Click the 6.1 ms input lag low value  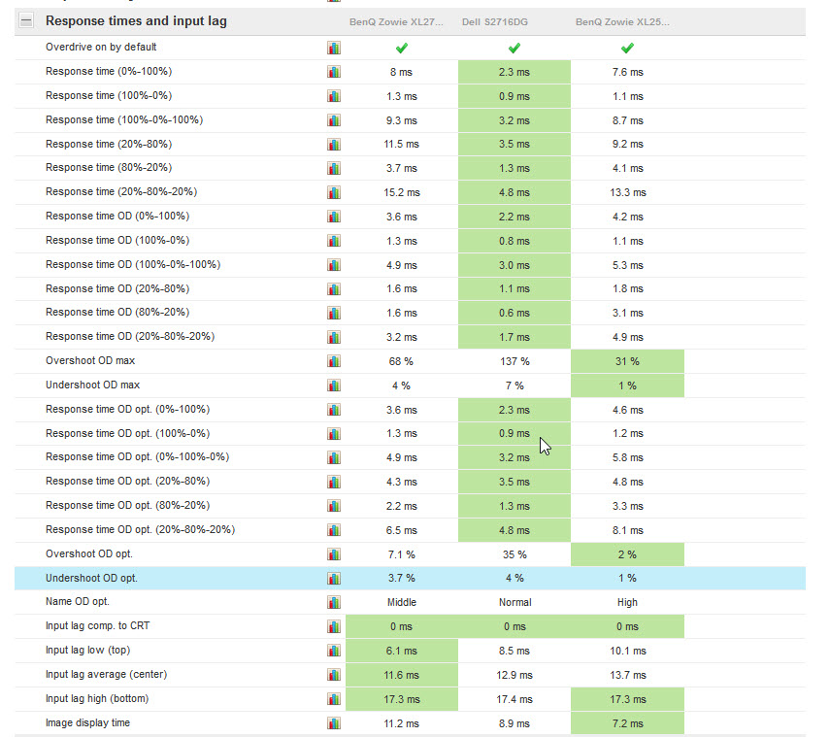[401, 651]
